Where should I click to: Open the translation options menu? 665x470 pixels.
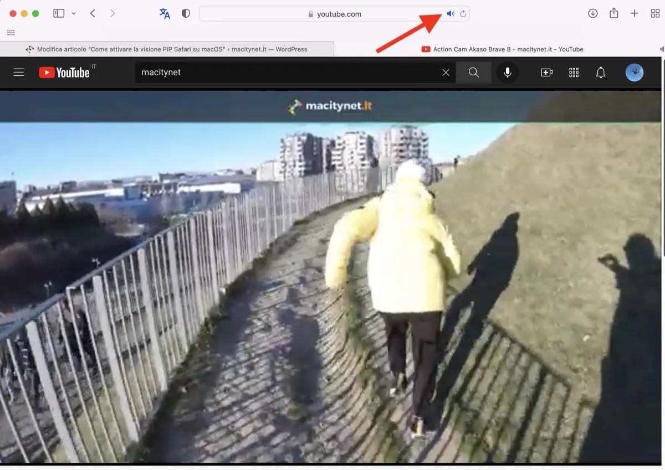pos(164,13)
